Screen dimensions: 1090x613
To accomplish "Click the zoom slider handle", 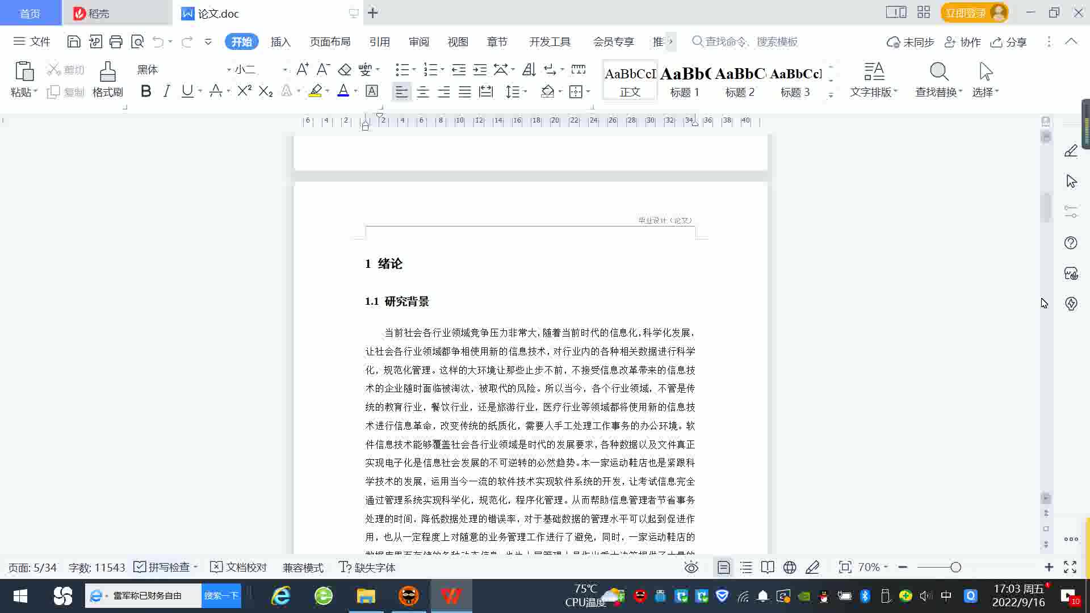I will click(x=955, y=567).
